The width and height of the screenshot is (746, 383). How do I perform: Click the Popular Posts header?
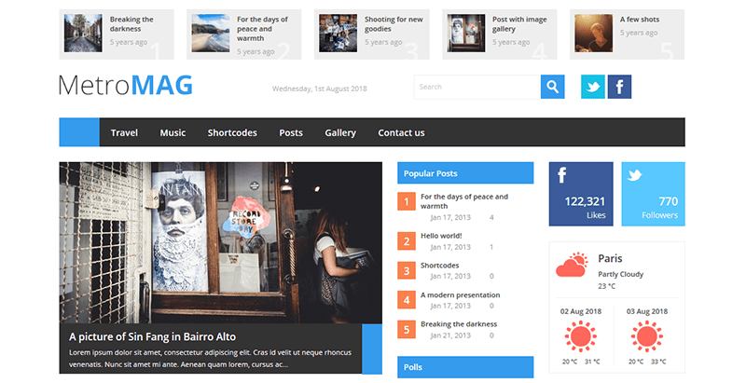(465, 173)
